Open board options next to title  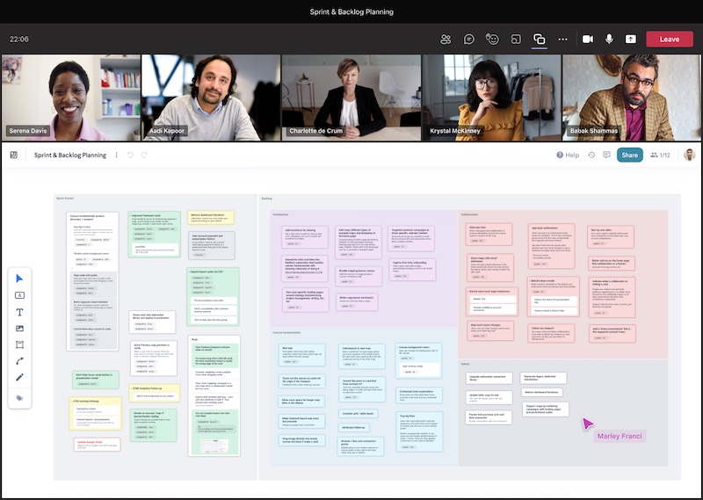click(x=117, y=156)
